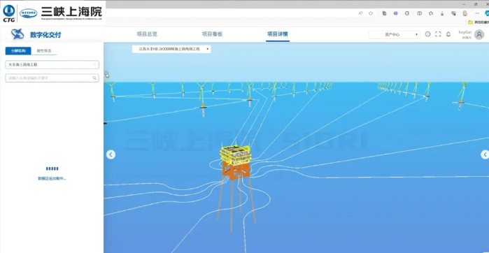489x253 pixels.
Task: Click browser essentials heart icon
Action: point(453,13)
